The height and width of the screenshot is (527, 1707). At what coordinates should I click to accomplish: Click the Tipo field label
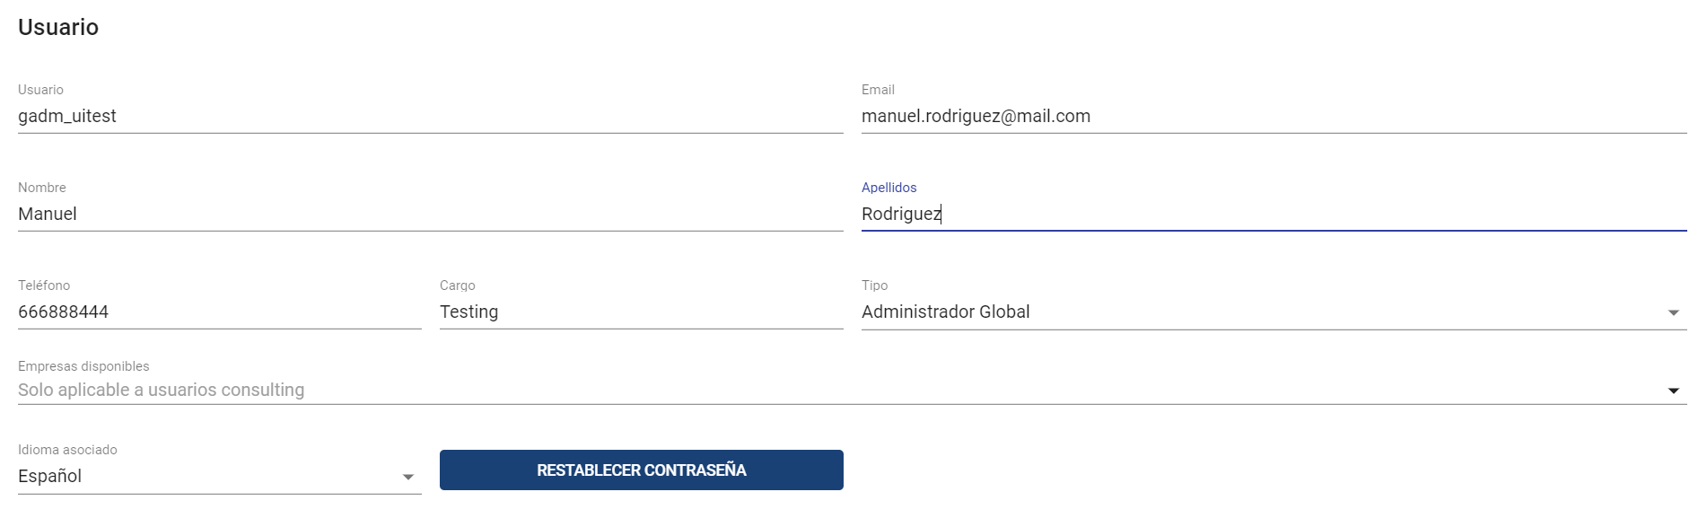coord(874,285)
